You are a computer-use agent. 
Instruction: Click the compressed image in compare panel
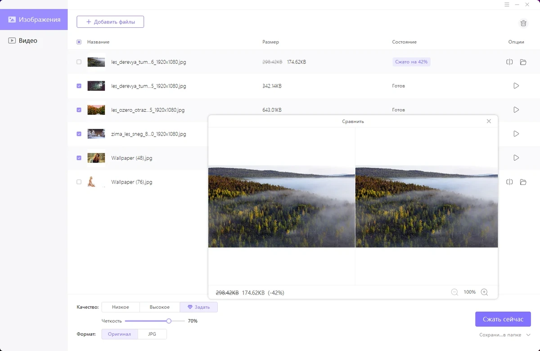pos(427,206)
